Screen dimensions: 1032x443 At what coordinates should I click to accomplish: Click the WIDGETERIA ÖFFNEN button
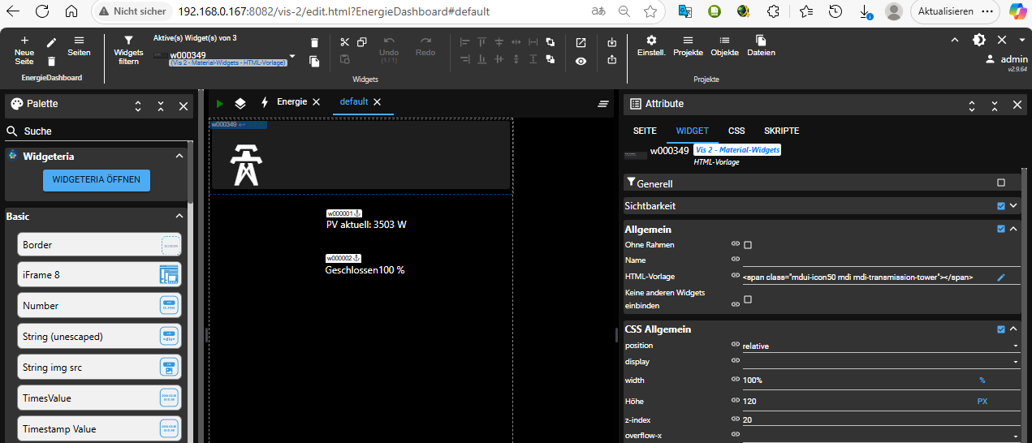96,180
